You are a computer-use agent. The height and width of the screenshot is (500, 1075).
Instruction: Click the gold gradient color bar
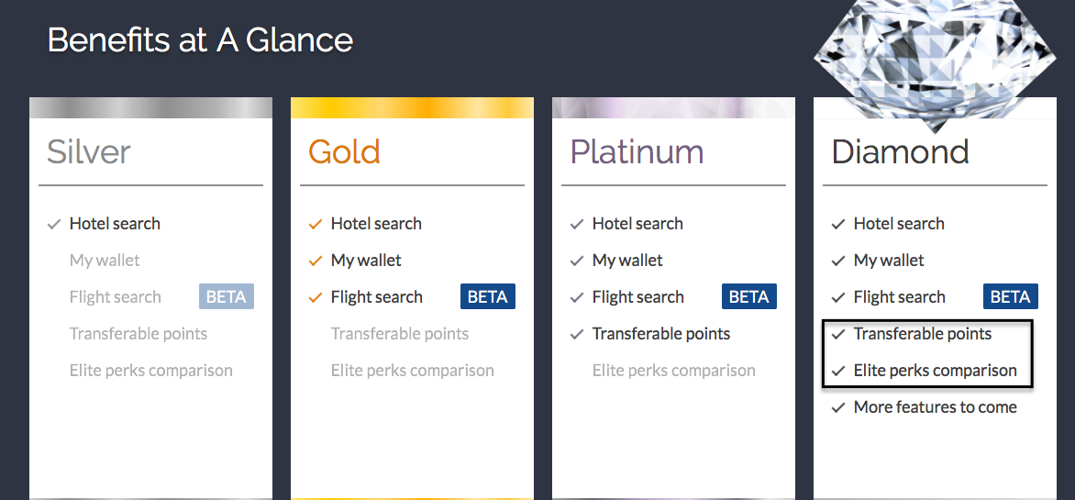pyautogui.click(x=412, y=107)
